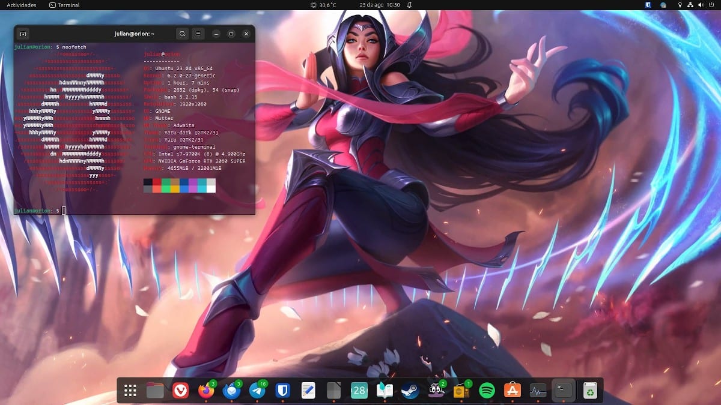Click the text Mutter
This screenshot has width=721, height=405.
coord(163,118)
